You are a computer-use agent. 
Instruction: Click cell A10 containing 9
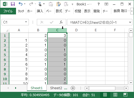point(19,79)
